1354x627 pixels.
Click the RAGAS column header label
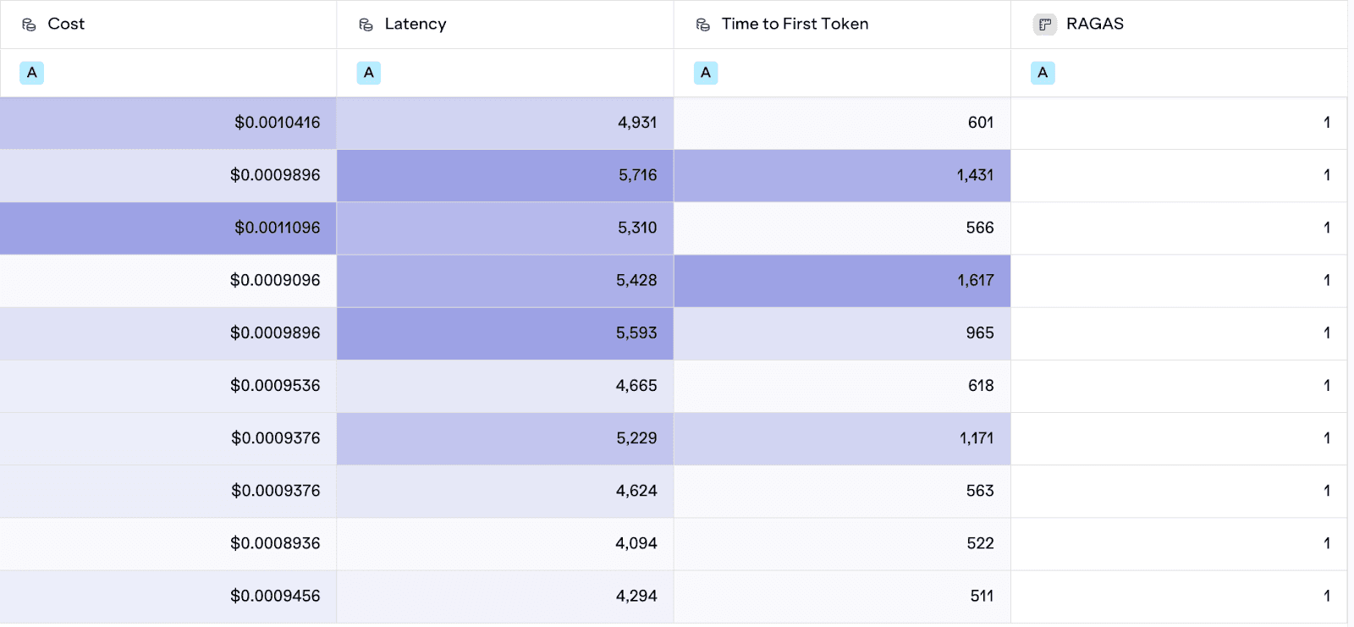[1095, 24]
